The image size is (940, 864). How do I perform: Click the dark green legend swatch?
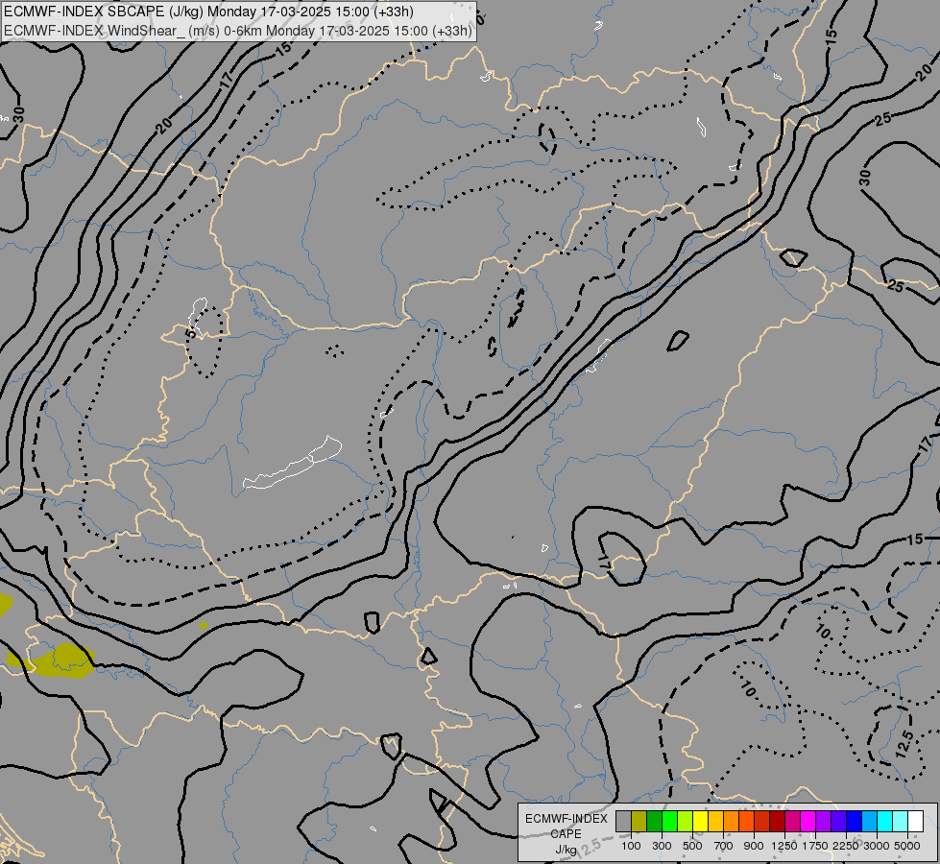coord(654,821)
